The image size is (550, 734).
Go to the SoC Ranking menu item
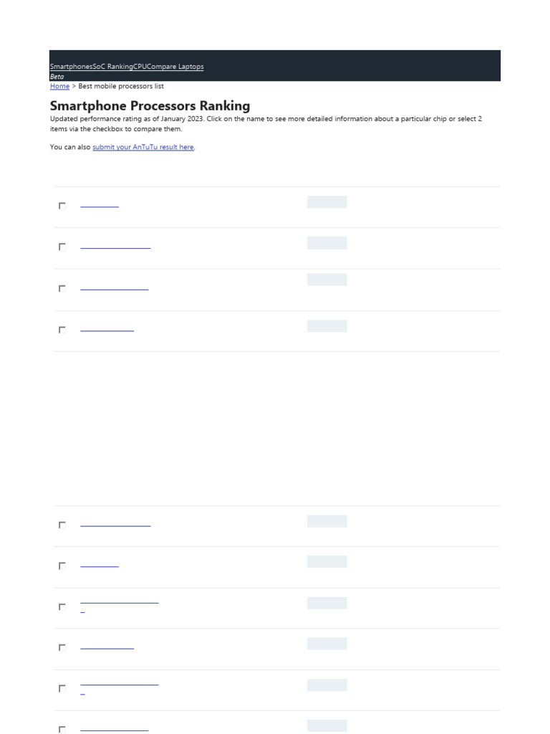(112, 67)
